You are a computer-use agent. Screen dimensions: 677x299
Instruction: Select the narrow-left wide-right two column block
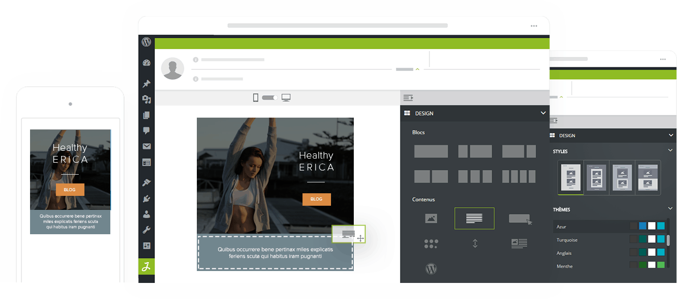click(475, 151)
